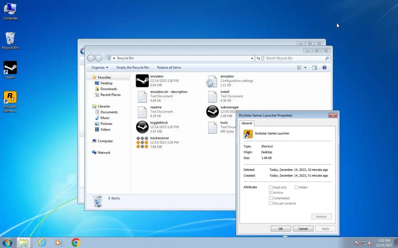Open Windows Explorer from the taskbar
Viewport: 398px width, 248px height.
[24, 243]
